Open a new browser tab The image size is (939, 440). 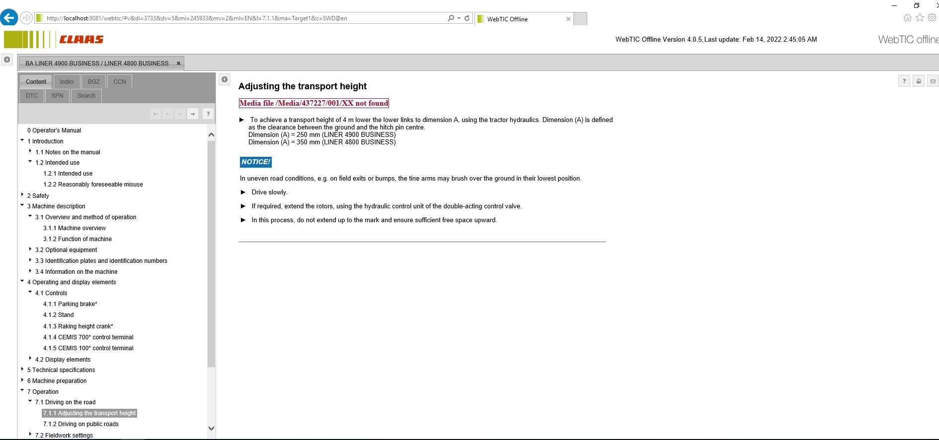[580, 19]
